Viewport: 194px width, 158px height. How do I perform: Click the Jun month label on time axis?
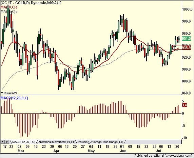pyautogui.click(x=123, y=151)
